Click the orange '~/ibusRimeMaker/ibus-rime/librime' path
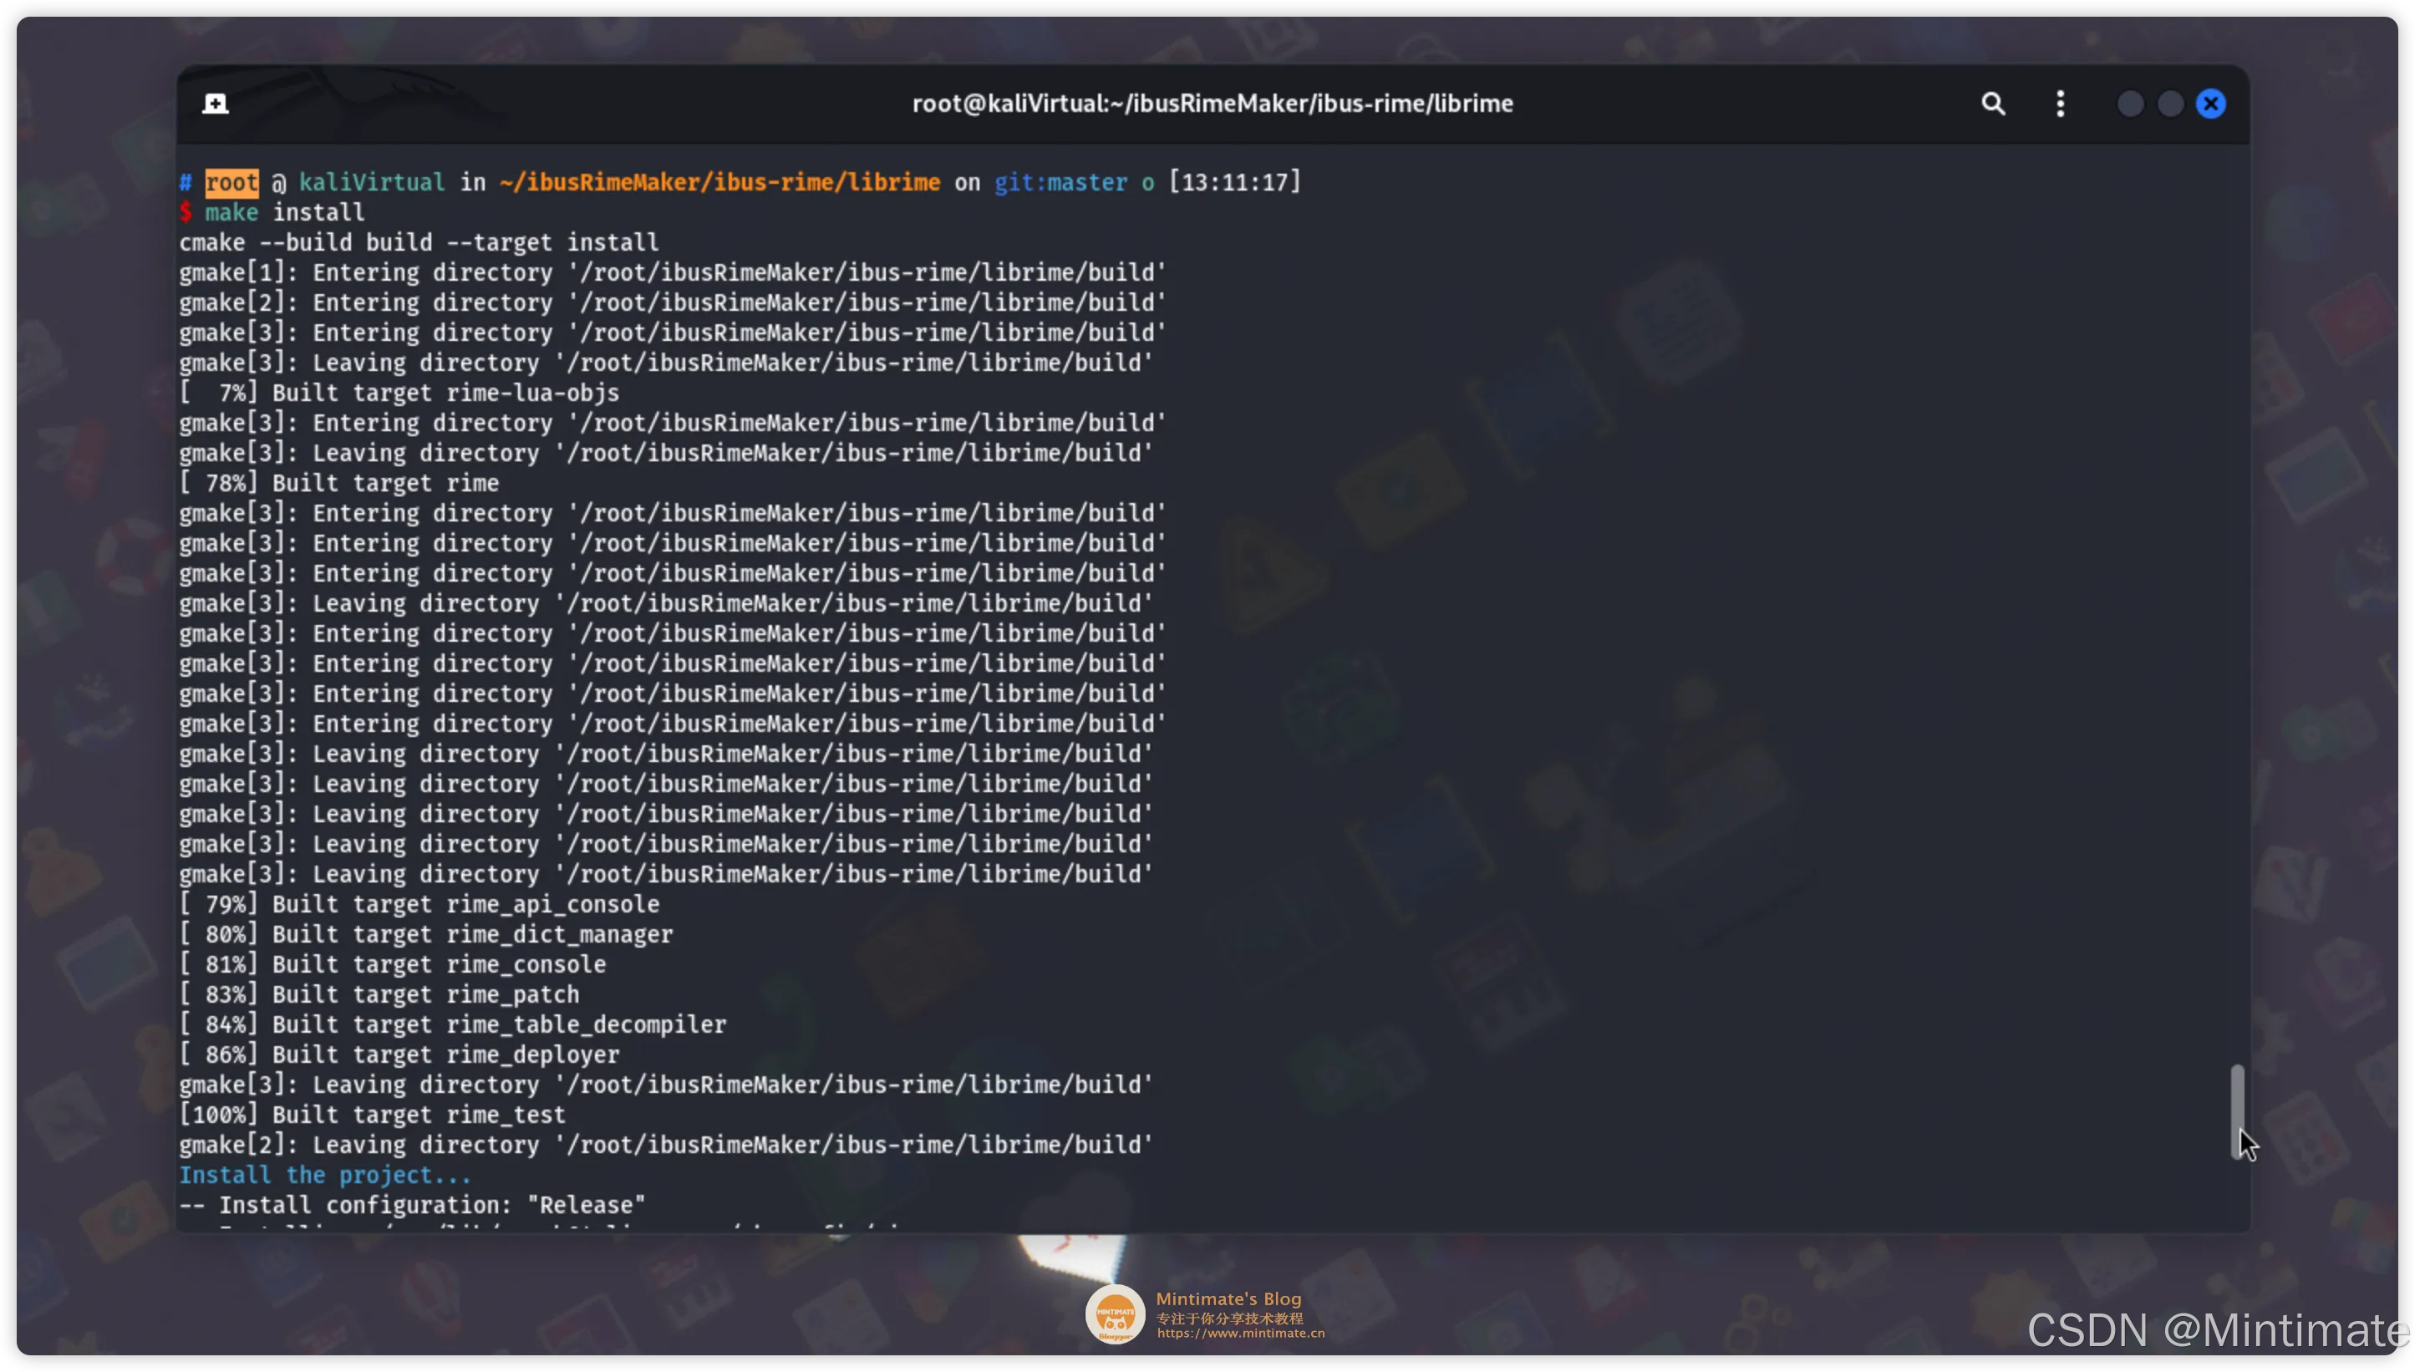 719,182
